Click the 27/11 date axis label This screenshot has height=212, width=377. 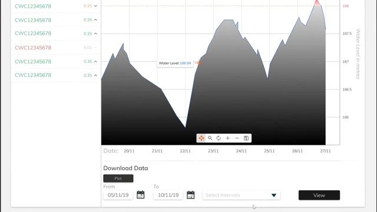tap(325, 151)
